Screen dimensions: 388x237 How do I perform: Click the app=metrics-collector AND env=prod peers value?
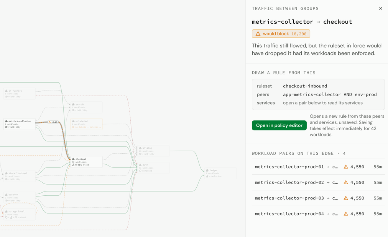pyautogui.click(x=330, y=94)
